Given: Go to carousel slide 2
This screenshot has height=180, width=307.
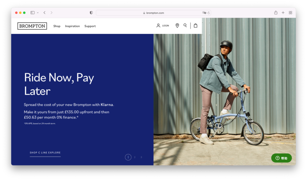Looking at the screenshot, I should [135, 157].
